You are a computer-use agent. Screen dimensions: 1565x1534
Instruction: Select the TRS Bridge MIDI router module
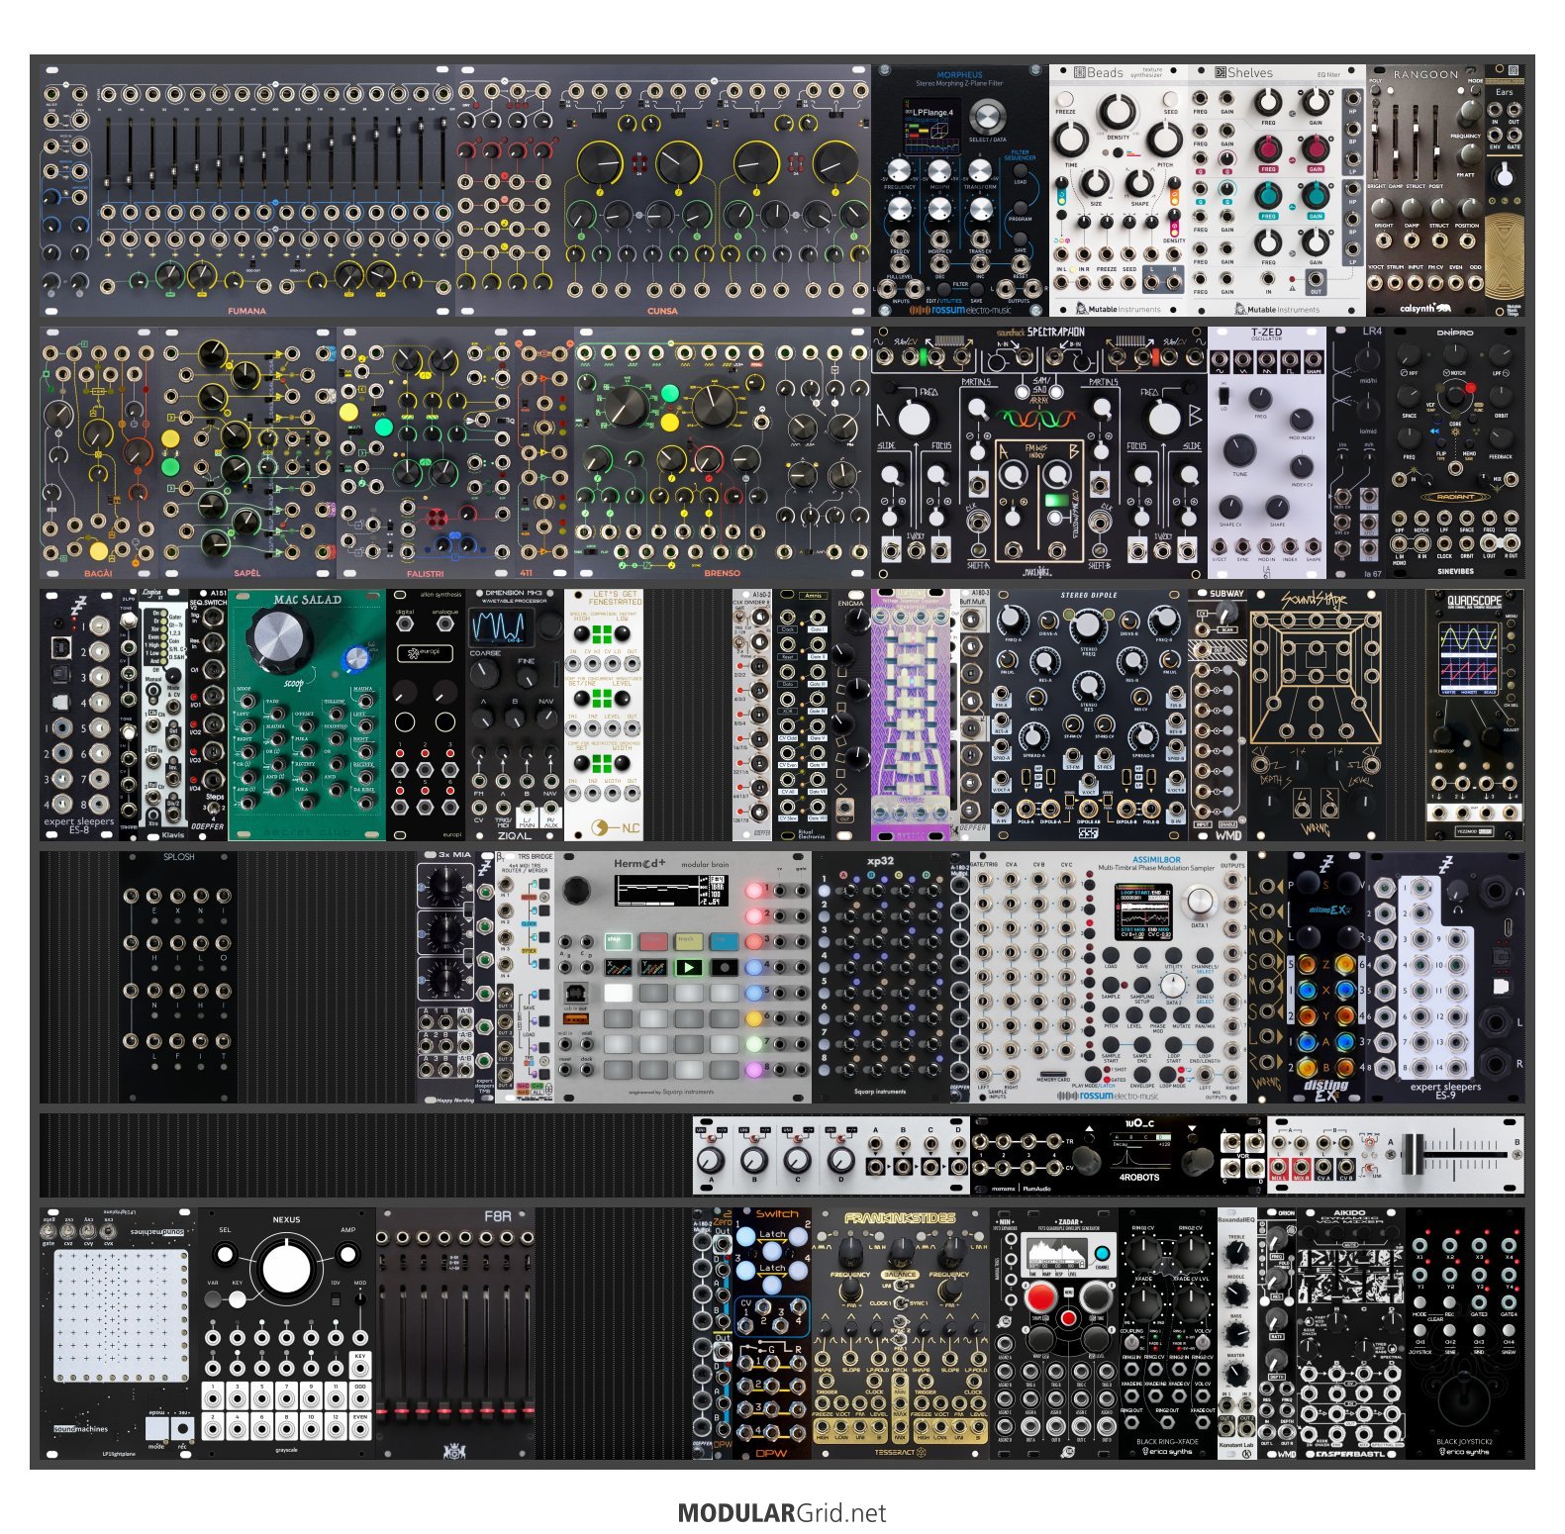tap(525, 977)
